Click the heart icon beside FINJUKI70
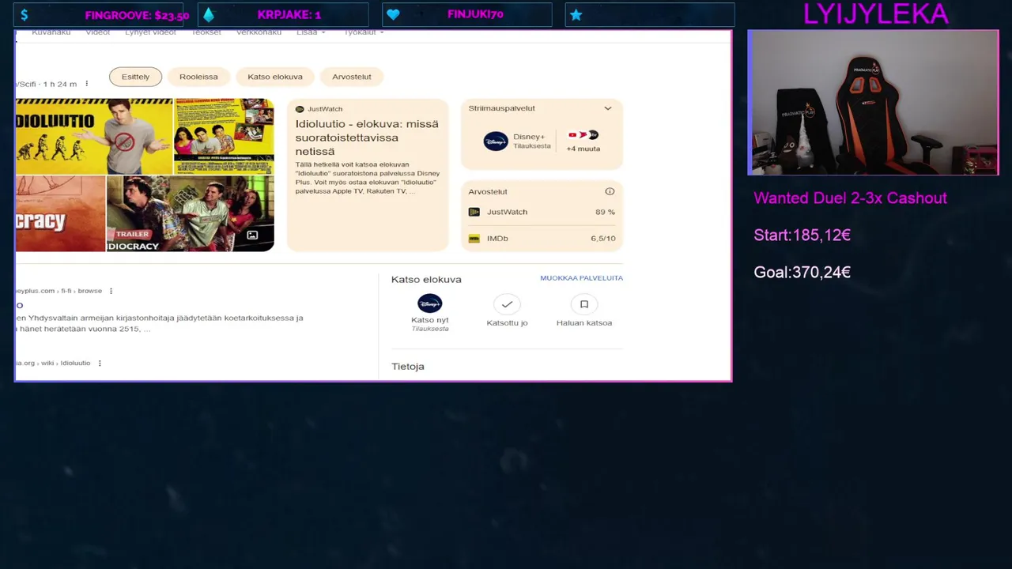Image resolution: width=1012 pixels, height=569 pixels. tap(393, 15)
